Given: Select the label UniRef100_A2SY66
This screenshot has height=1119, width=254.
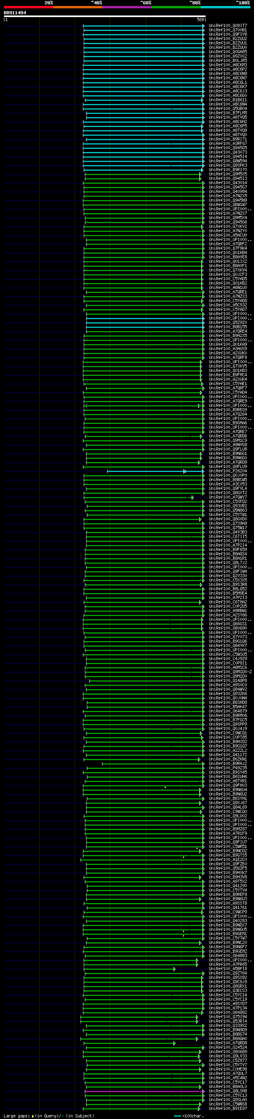Looking at the screenshot, I should point(227,615).
